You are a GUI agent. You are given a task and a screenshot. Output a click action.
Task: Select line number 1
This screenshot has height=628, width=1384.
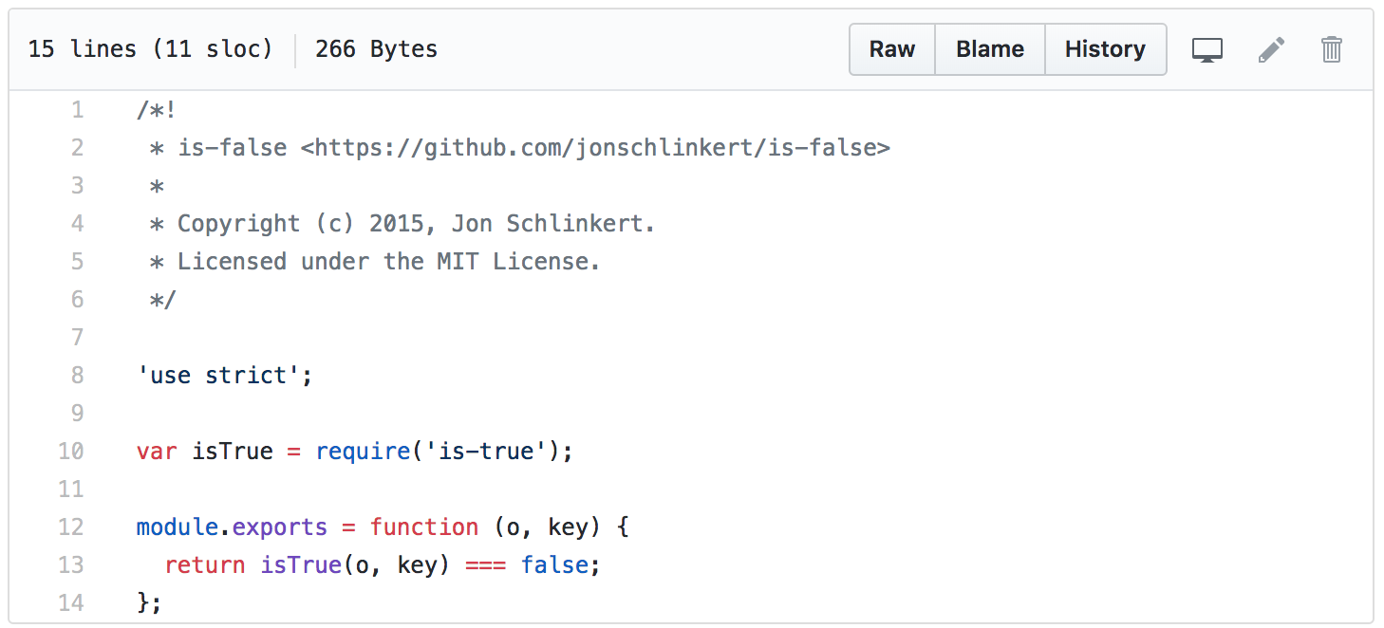coord(77,110)
